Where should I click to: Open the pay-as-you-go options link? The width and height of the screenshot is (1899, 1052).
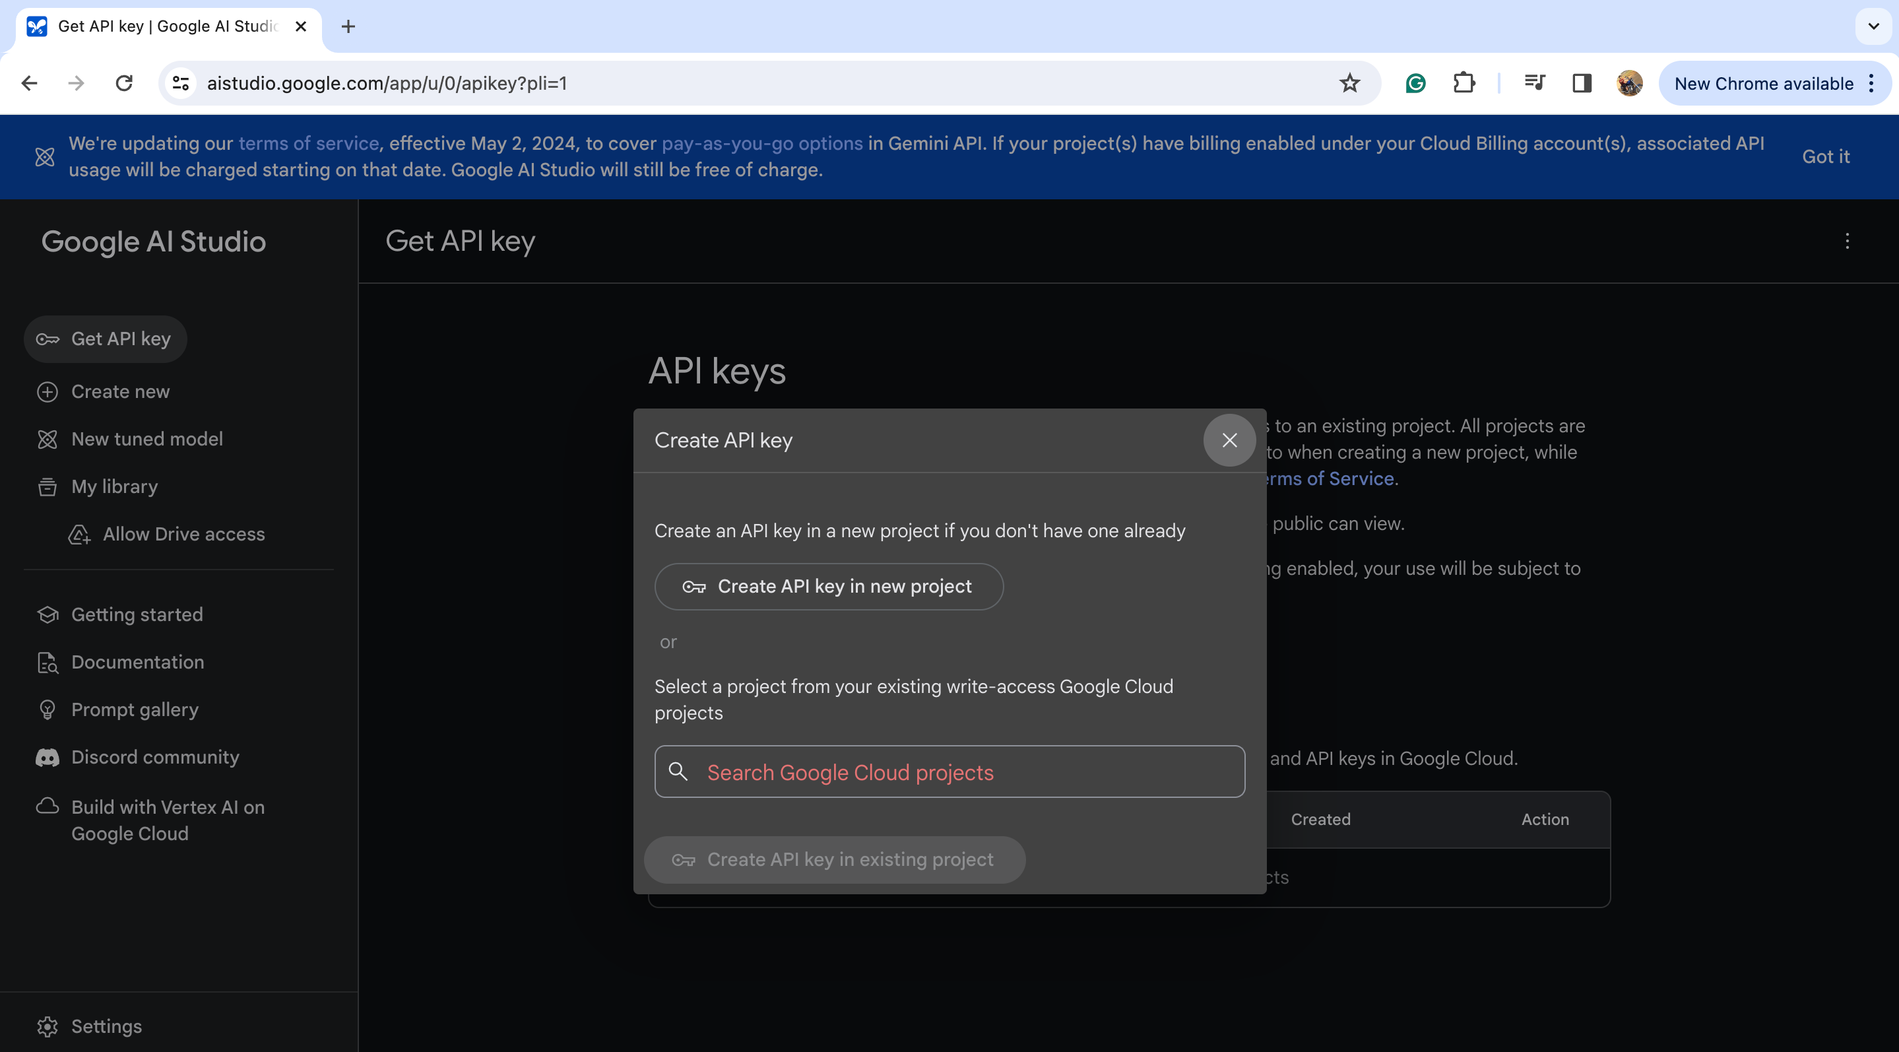pyautogui.click(x=761, y=143)
